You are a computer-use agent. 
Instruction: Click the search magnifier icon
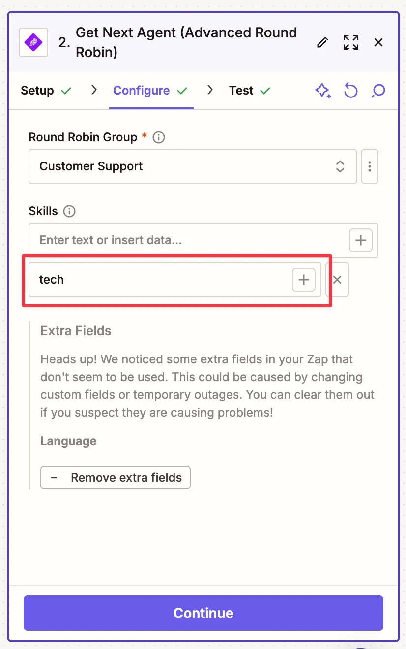click(378, 91)
